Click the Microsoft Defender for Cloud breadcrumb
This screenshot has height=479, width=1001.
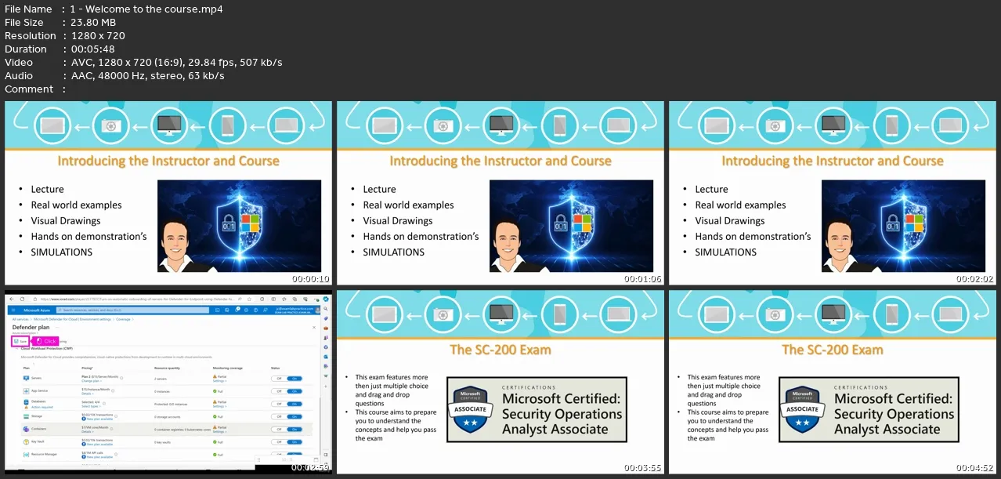(x=72, y=319)
